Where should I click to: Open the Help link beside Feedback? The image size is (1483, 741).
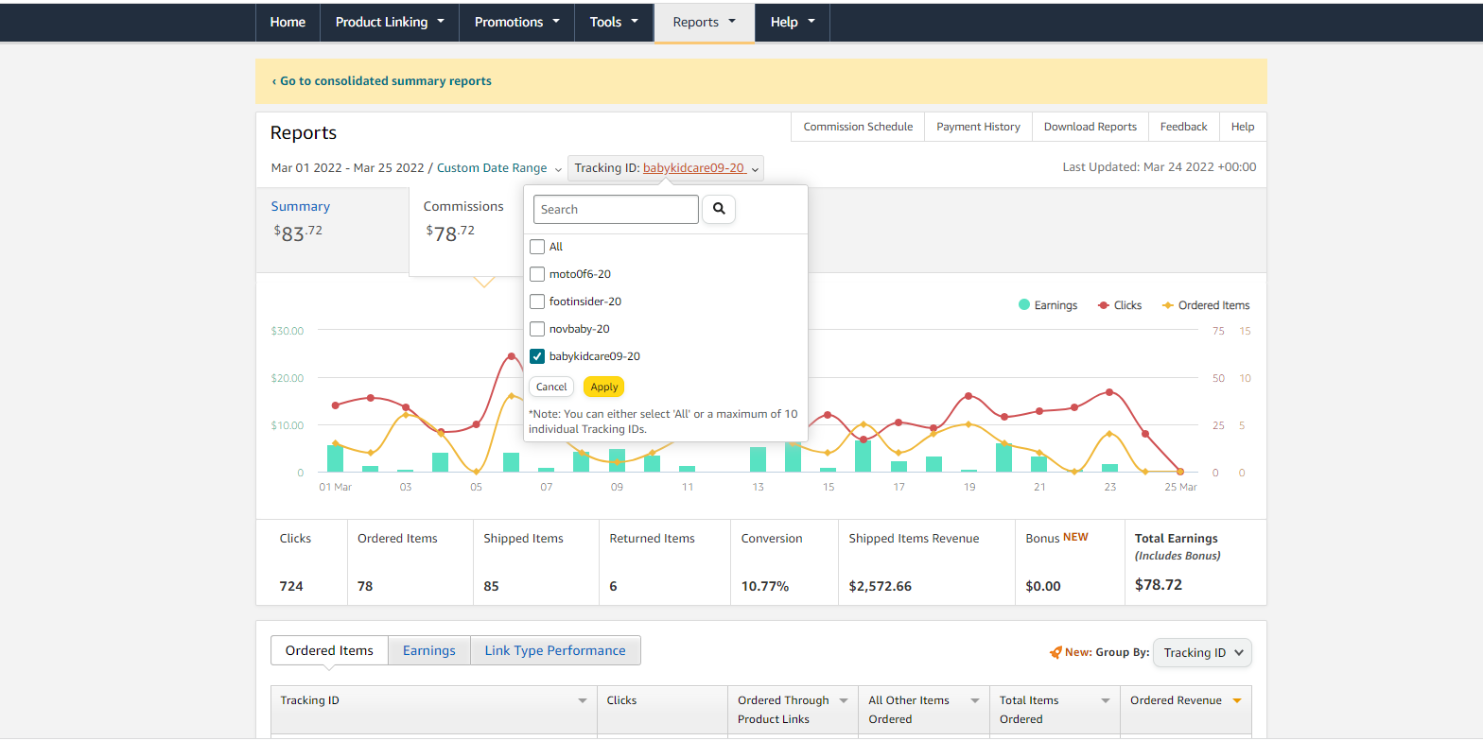click(1243, 127)
